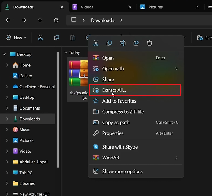Click the PC monitor icon in address bar
The width and height of the screenshot is (212, 196).
point(74,20)
